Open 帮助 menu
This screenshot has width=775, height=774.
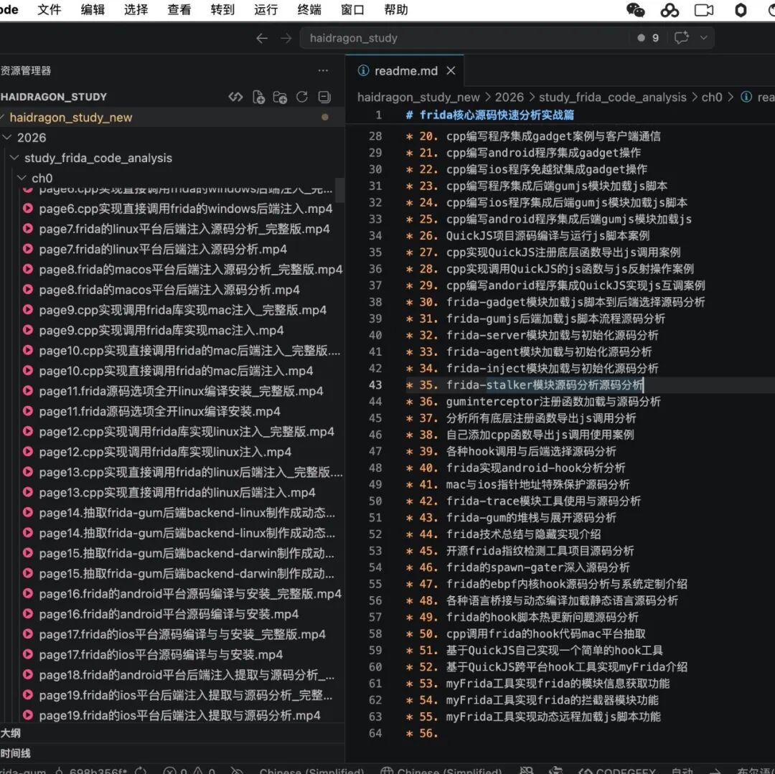pyautogui.click(x=396, y=10)
